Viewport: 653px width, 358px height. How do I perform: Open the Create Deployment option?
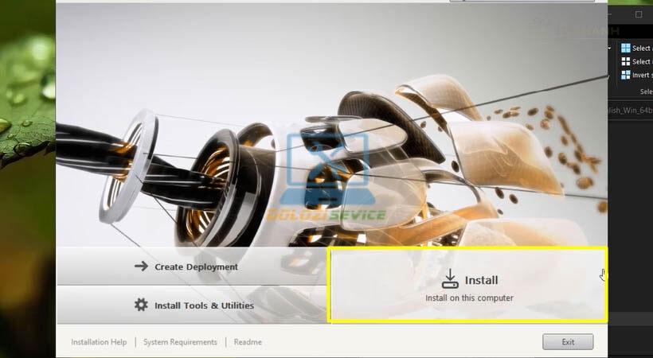pyautogui.click(x=192, y=267)
